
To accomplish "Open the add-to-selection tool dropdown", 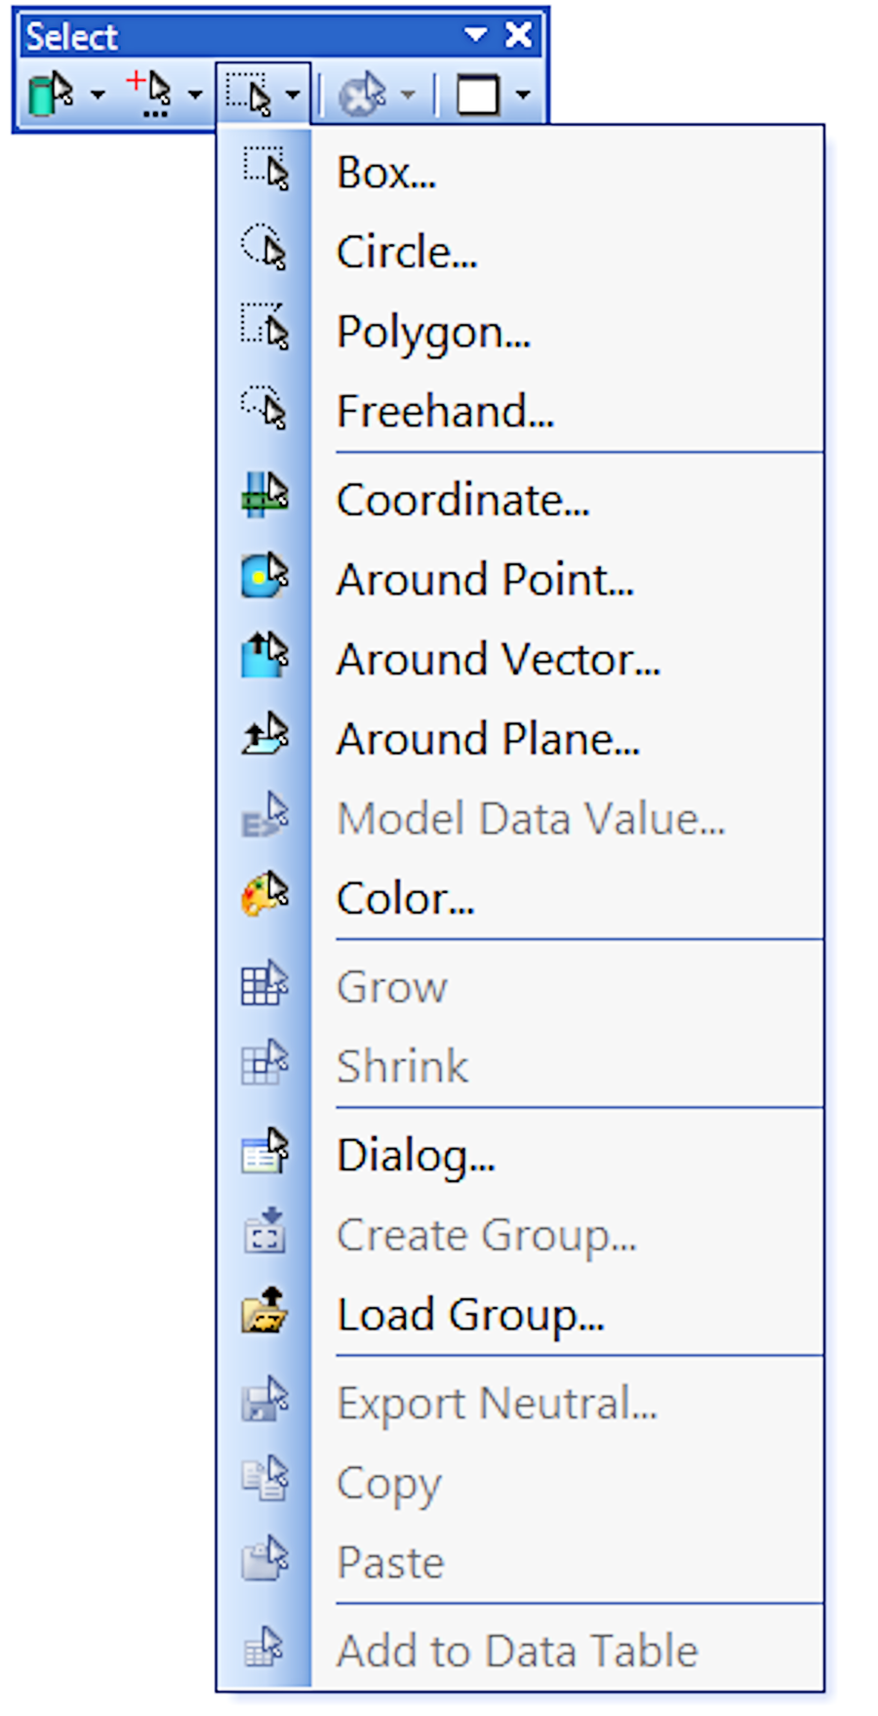I will click(x=195, y=96).
